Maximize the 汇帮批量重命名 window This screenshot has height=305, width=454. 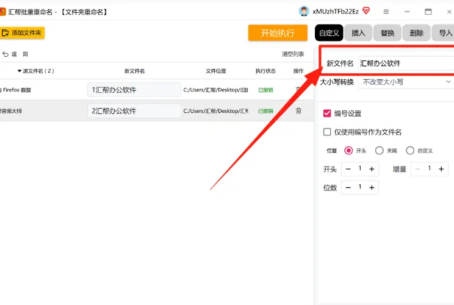tap(428, 12)
